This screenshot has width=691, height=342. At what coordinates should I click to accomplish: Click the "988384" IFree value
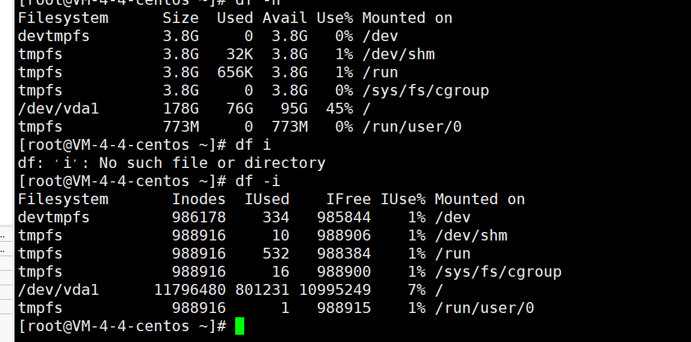coord(344,253)
